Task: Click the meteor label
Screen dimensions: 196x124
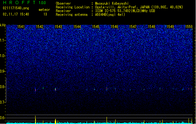Action: [44, 10]
